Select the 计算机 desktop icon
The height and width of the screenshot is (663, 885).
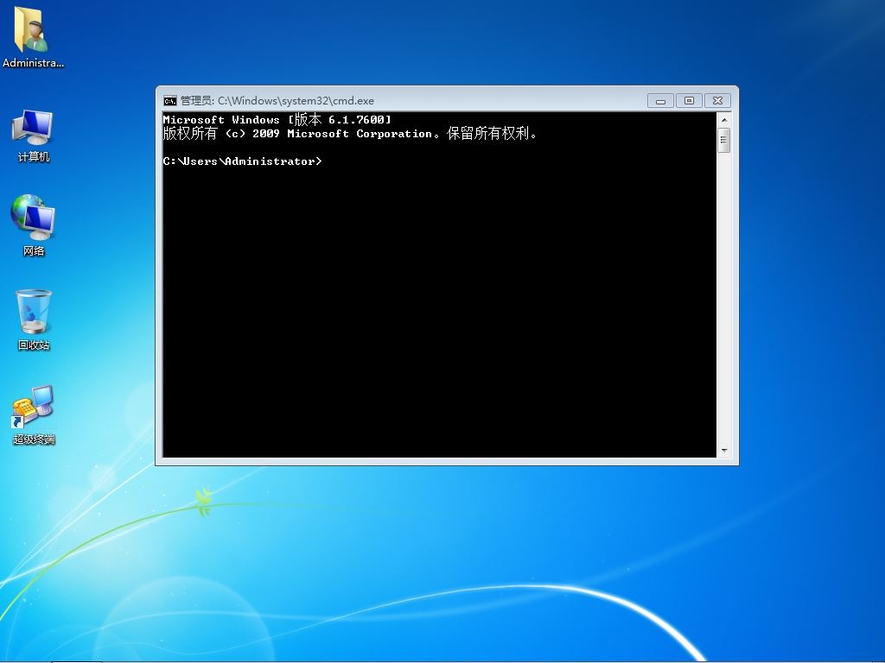[x=34, y=136]
